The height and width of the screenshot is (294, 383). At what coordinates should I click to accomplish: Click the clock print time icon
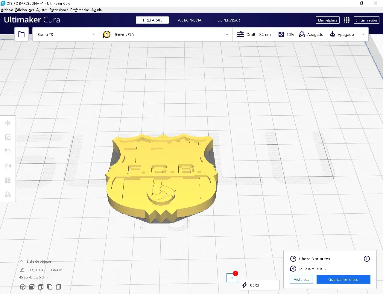[x=293, y=259]
